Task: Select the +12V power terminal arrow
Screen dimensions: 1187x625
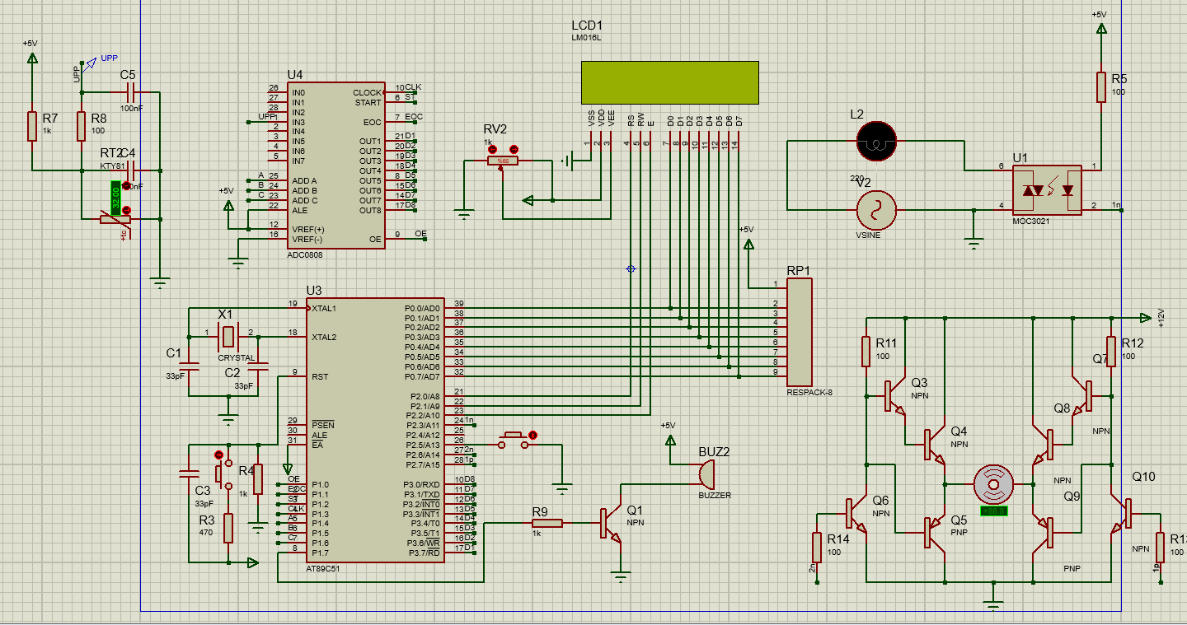Action: pyautogui.click(x=1146, y=317)
